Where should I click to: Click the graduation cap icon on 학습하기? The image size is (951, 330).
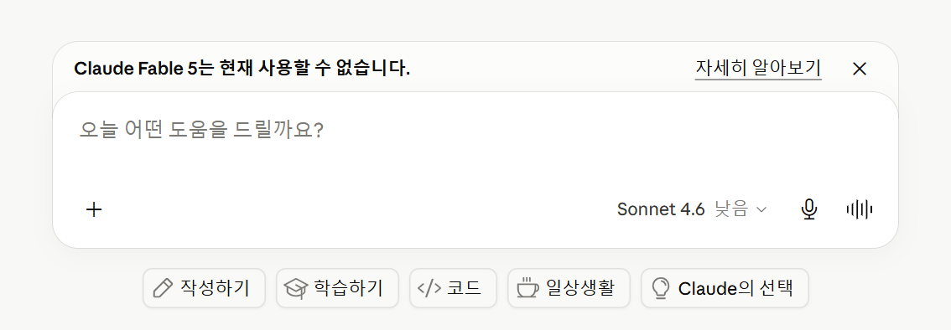296,288
